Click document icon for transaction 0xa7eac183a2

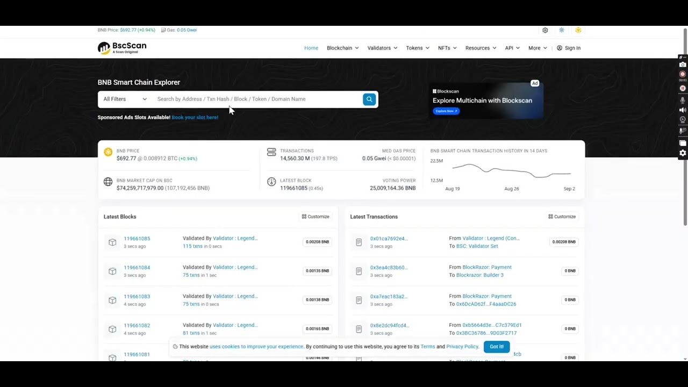point(359,300)
